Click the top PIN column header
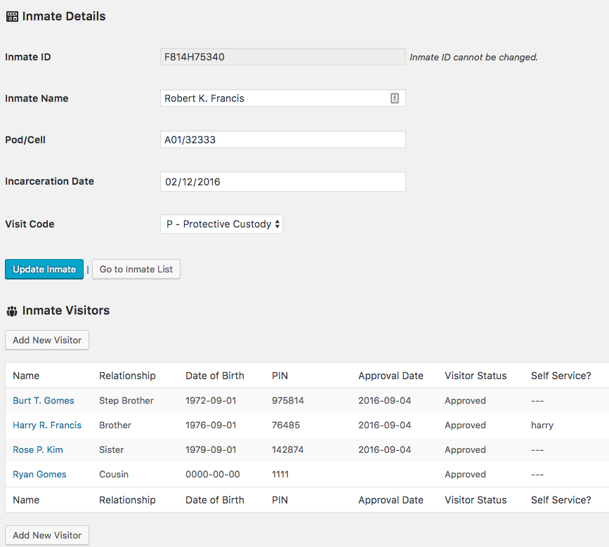Viewport: 609px width, 547px height. (280, 376)
